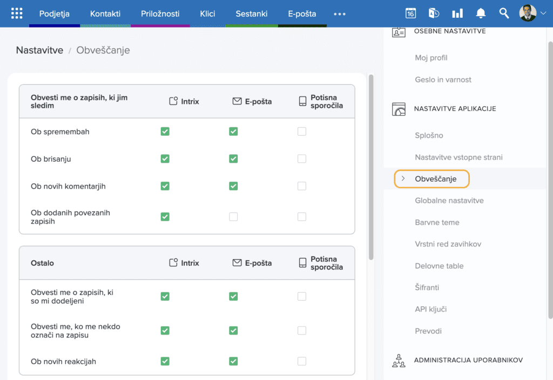Open the Priložnosti tab
Viewport: 553px width, 380px height.
coord(160,13)
